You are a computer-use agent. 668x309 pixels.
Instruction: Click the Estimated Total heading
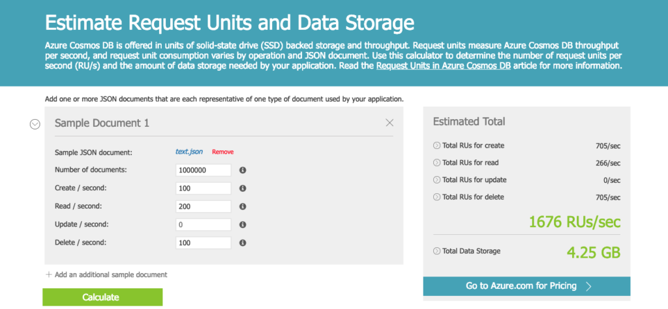coord(469,122)
